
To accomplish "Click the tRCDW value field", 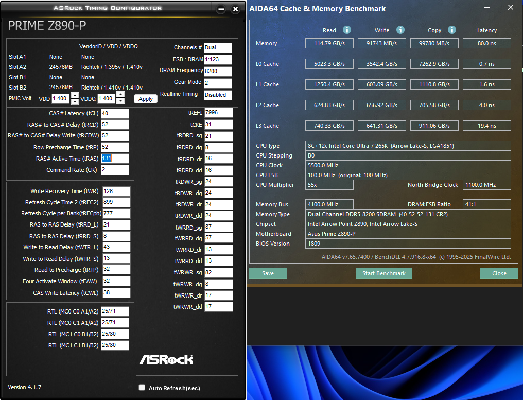I will point(115,136).
